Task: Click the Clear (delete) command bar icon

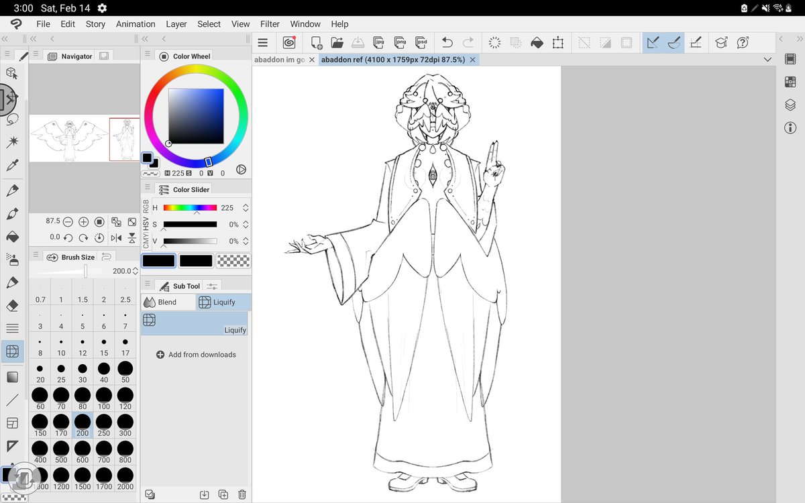Action: click(x=494, y=42)
